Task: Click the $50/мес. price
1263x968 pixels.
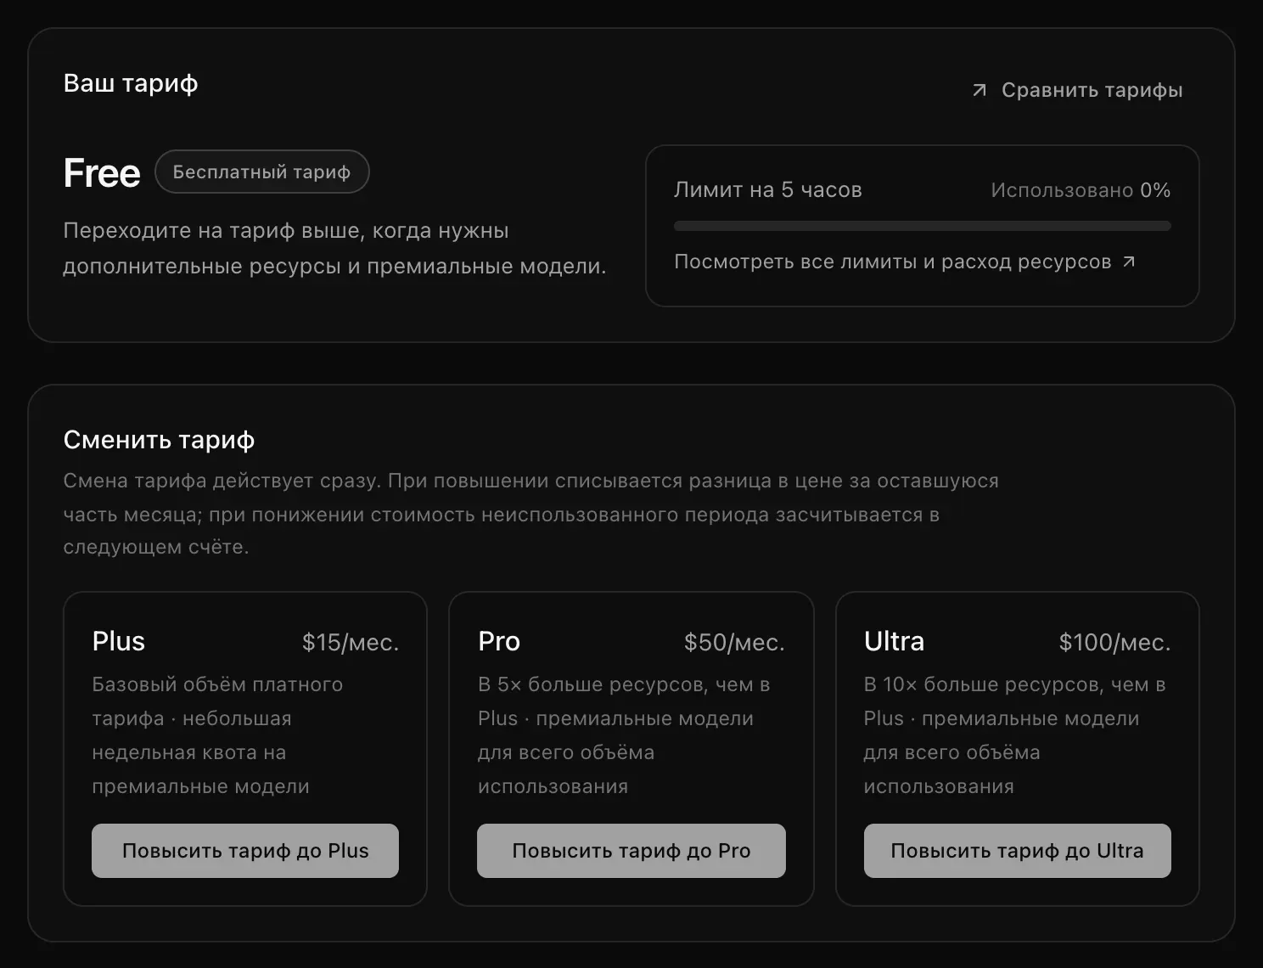Action: click(x=734, y=643)
